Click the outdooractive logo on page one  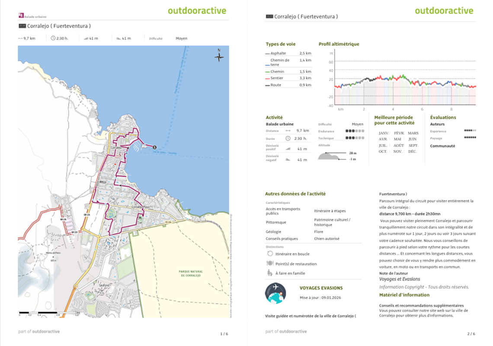[197, 11]
